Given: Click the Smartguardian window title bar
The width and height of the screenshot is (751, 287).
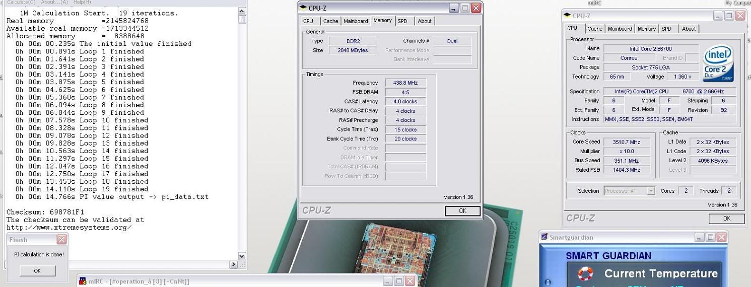Looking at the screenshot, I should click(x=634, y=237).
